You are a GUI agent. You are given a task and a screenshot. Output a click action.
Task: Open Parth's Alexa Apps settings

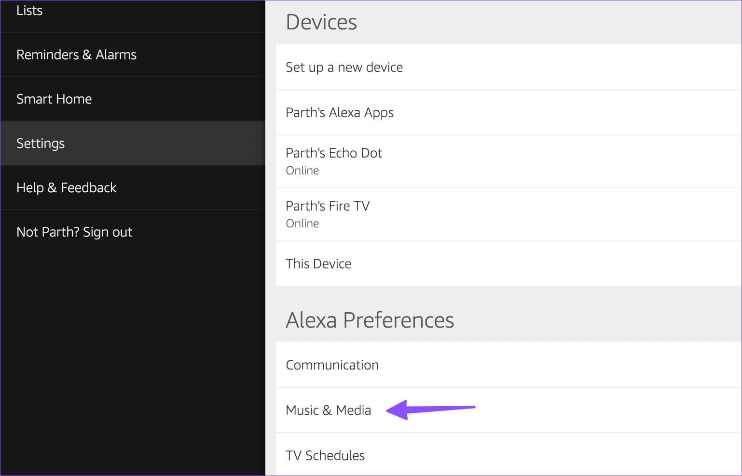pos(340,113)
